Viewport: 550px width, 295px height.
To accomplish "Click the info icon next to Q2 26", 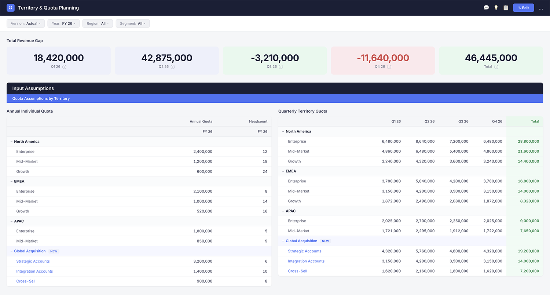I will pos(173,67).
